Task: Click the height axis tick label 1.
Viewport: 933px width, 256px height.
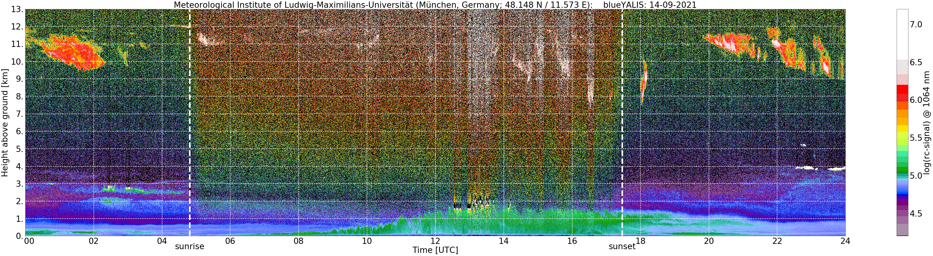Action: 20,219
